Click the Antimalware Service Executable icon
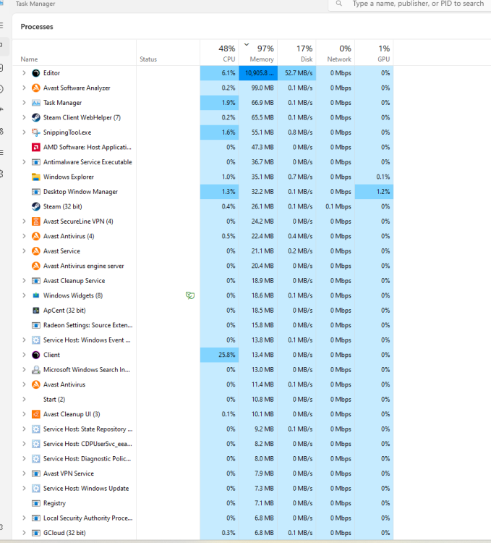This screenshot has height=543, width=491. [36, 162]
